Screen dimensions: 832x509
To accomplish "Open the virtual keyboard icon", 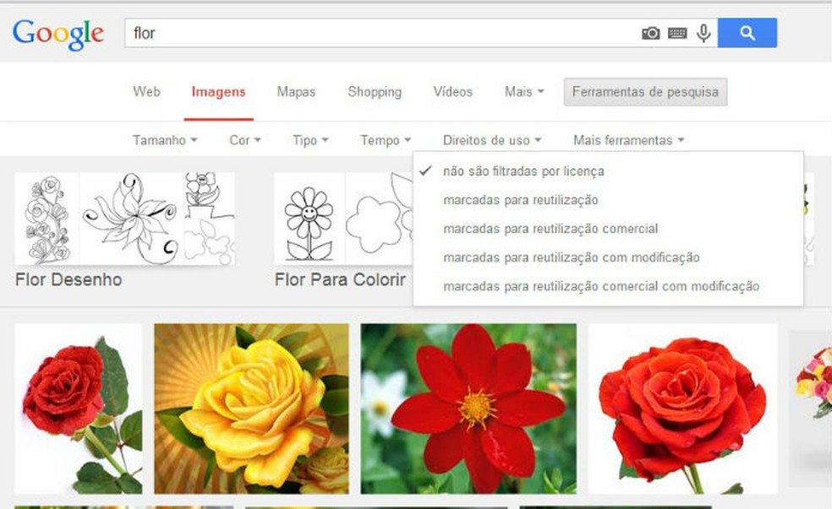I will tap(676, 33).
